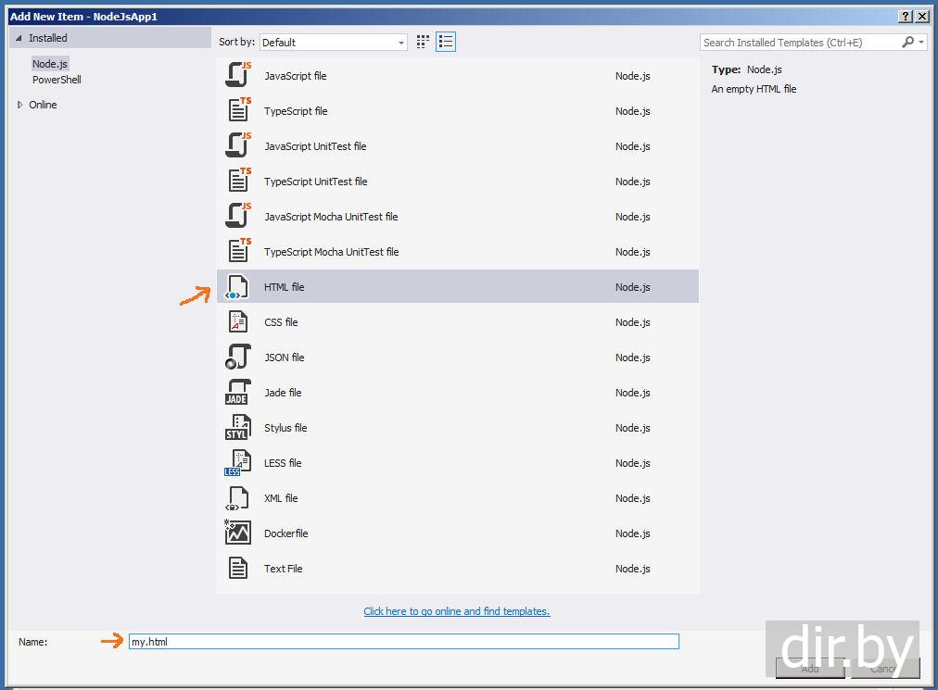
Task: Click the 'Stylus file' label text
Action: point(285,428)
